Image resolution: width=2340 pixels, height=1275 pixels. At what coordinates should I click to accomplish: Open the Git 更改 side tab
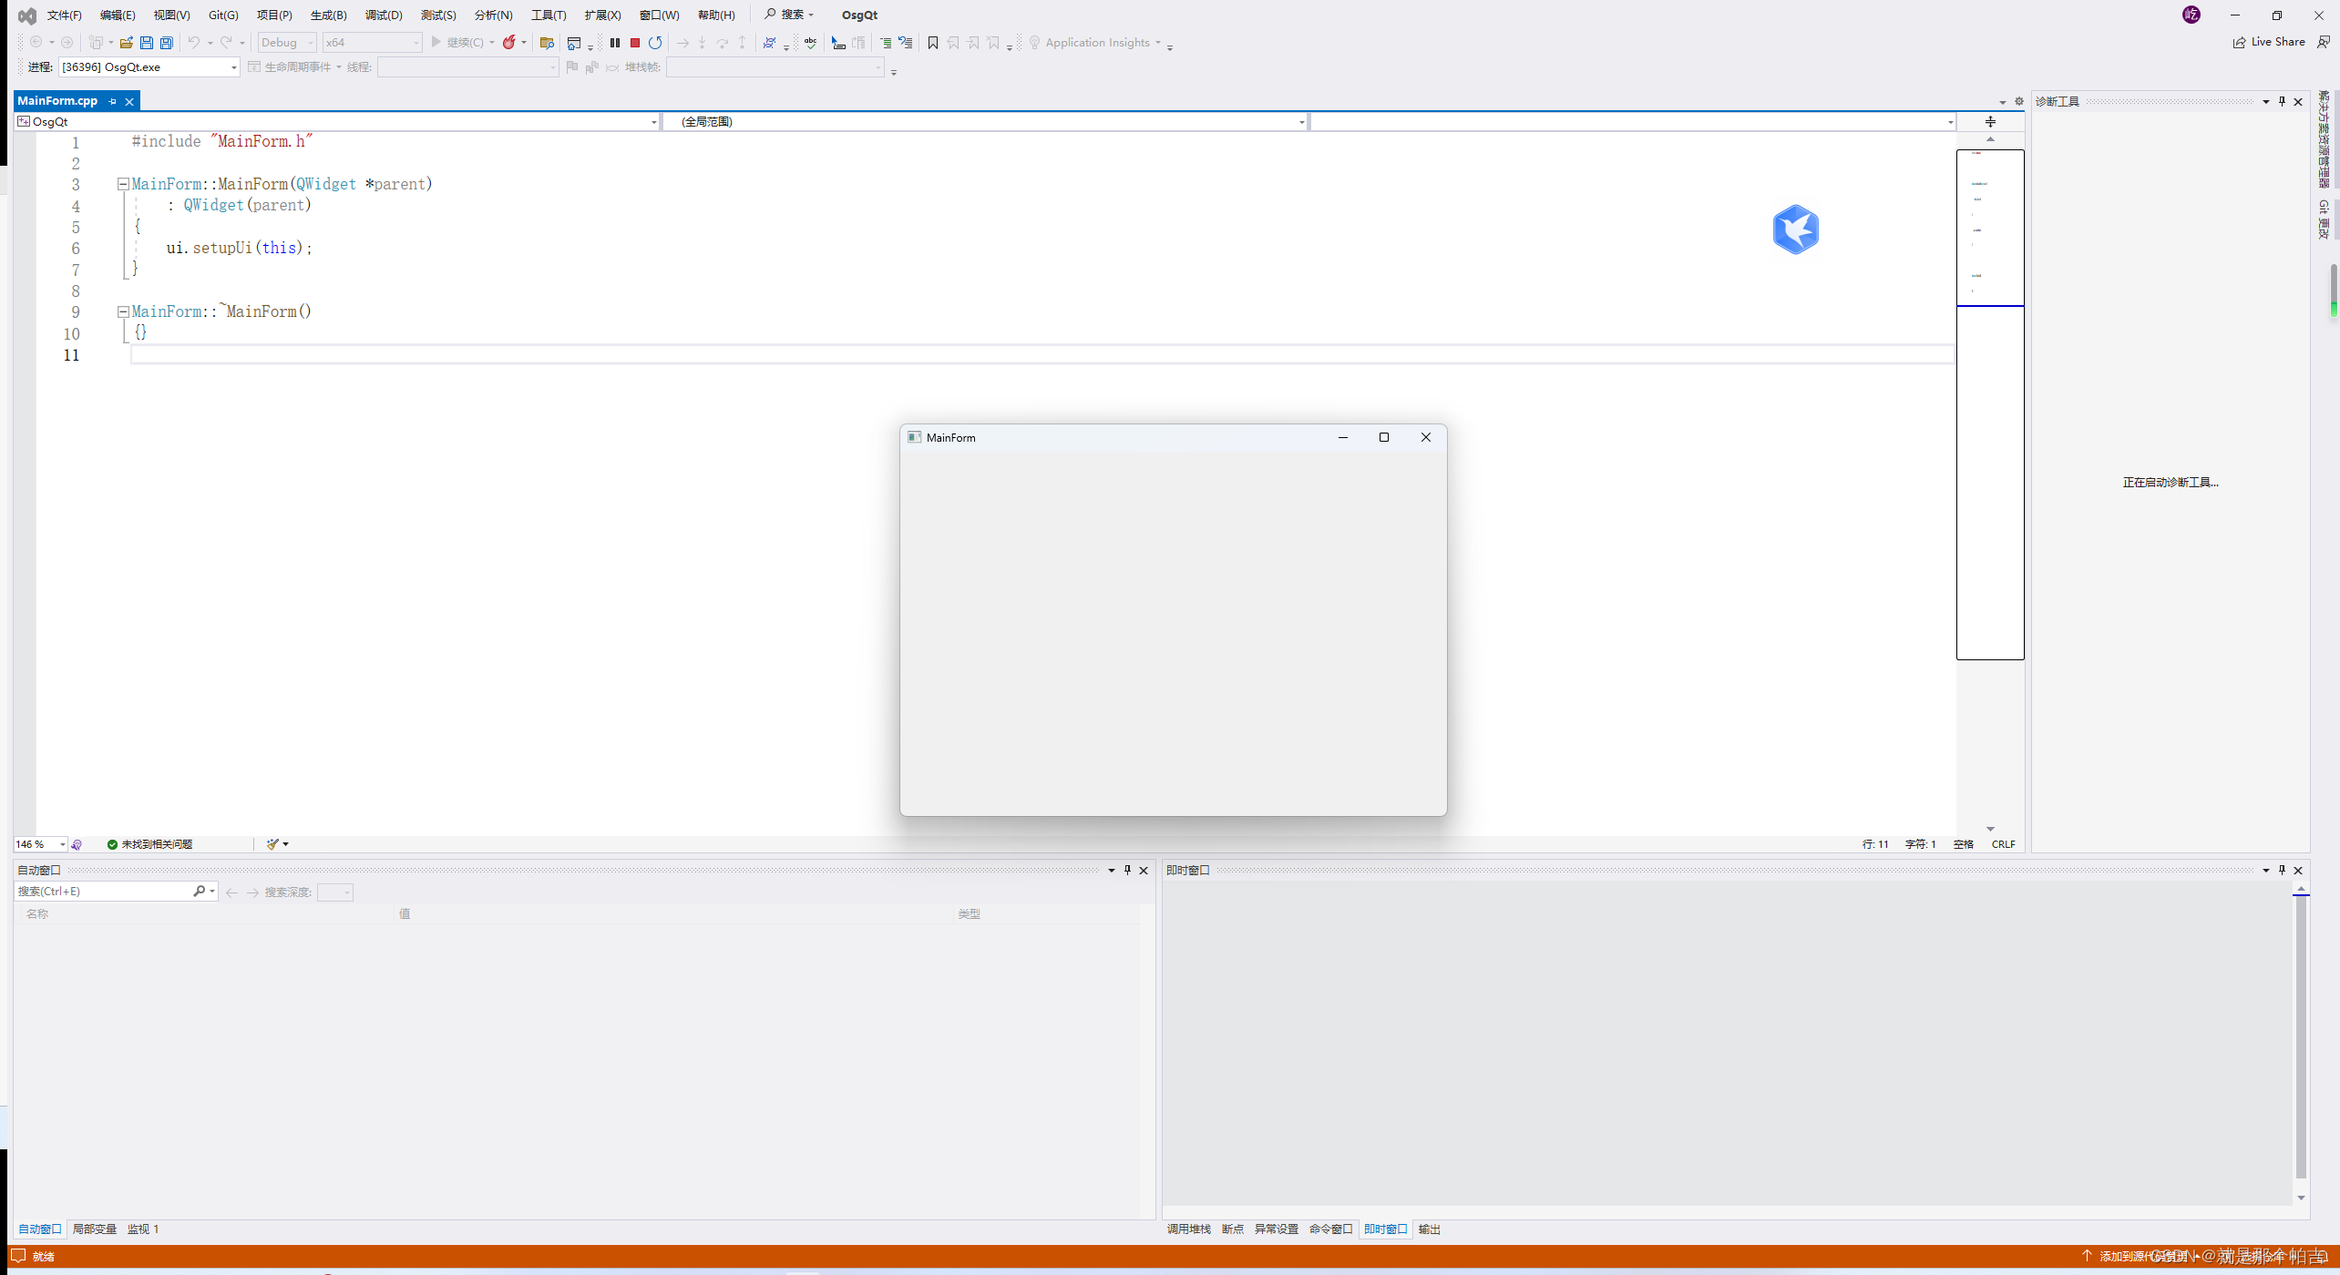pyautogui.click(x=2324, y=219)
